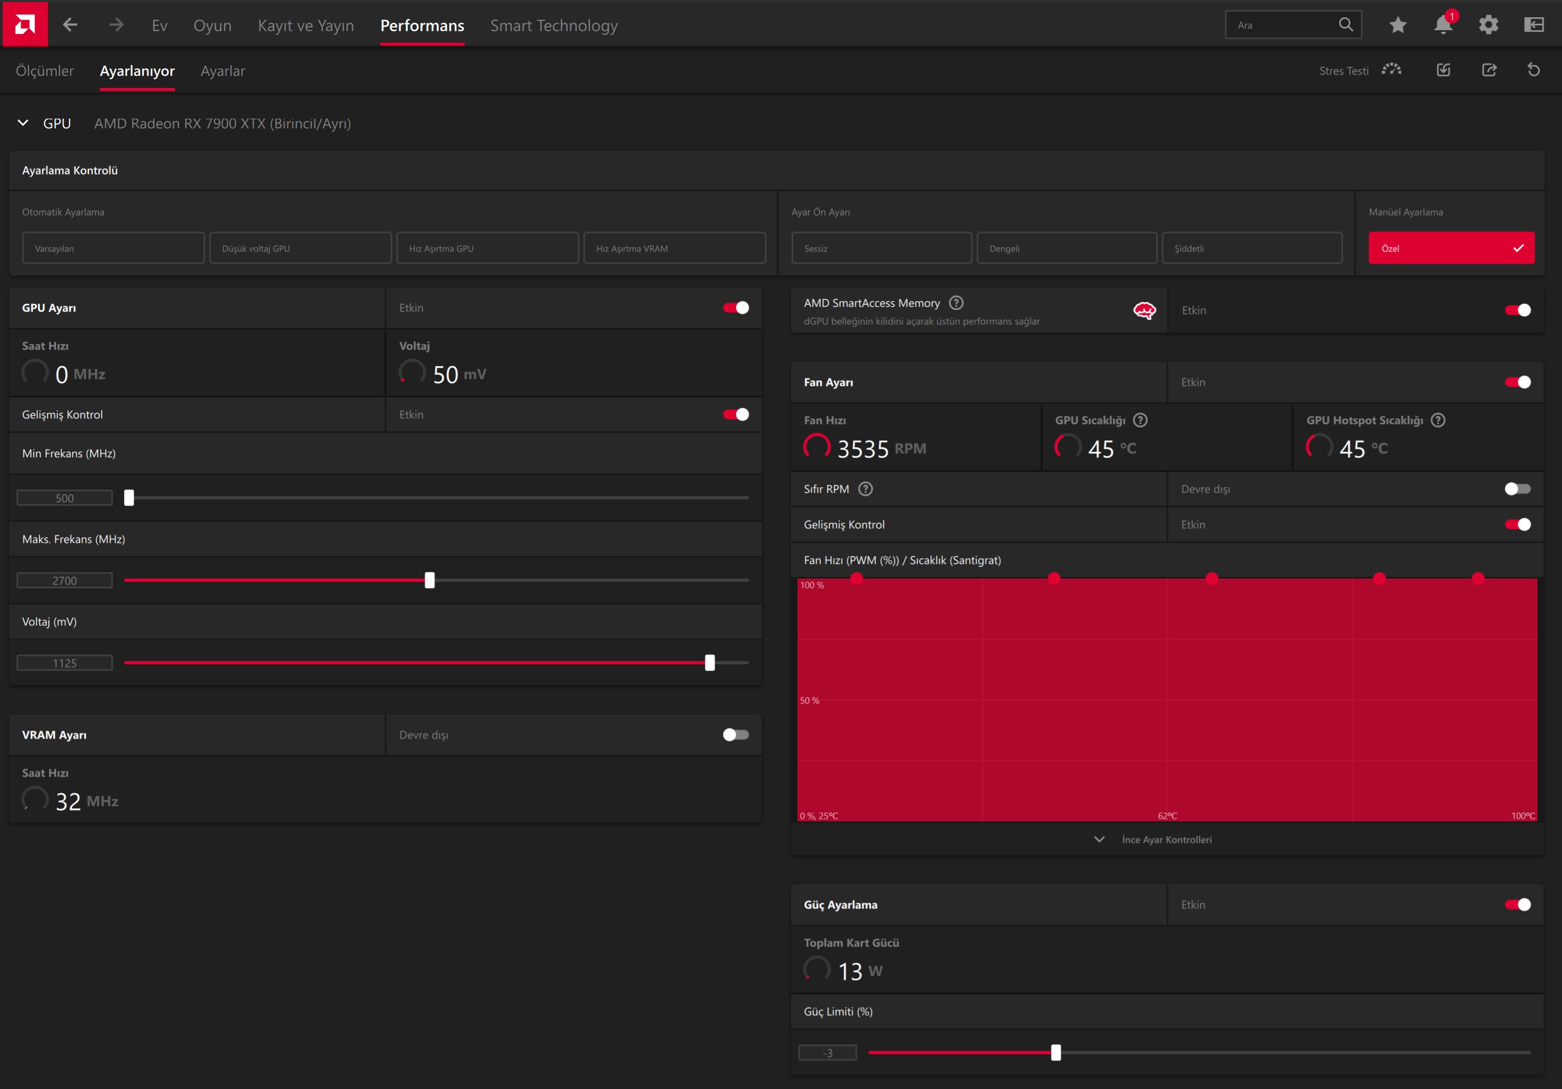Toggle Fan Gelişmiş Kontrol switch
Image resolution: width=1562 pixels, height=1089 pixels.
[x=1517, y=524]
